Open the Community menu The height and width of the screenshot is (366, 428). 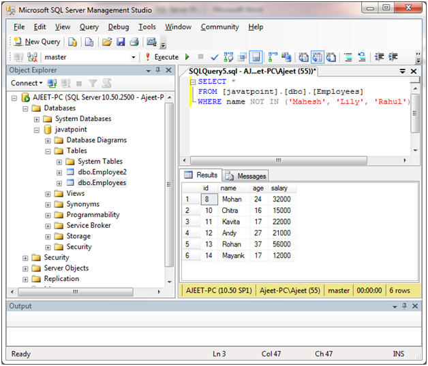(219, 27)
